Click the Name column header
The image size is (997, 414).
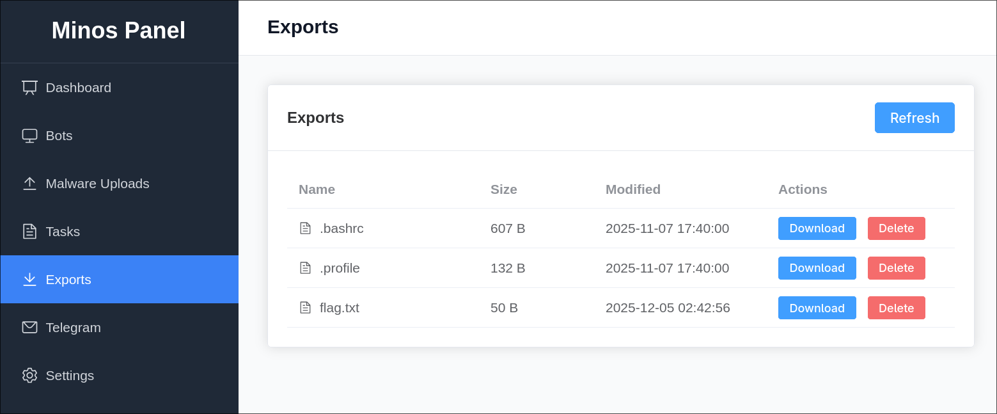coord(317,189)
